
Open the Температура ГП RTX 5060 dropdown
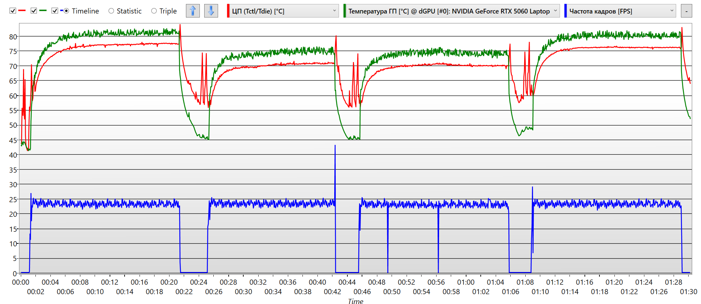[453, 11]
